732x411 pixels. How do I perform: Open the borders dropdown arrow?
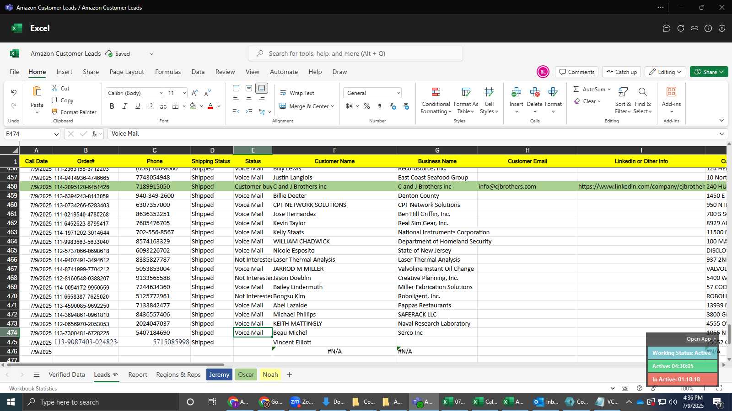(184, 106)
